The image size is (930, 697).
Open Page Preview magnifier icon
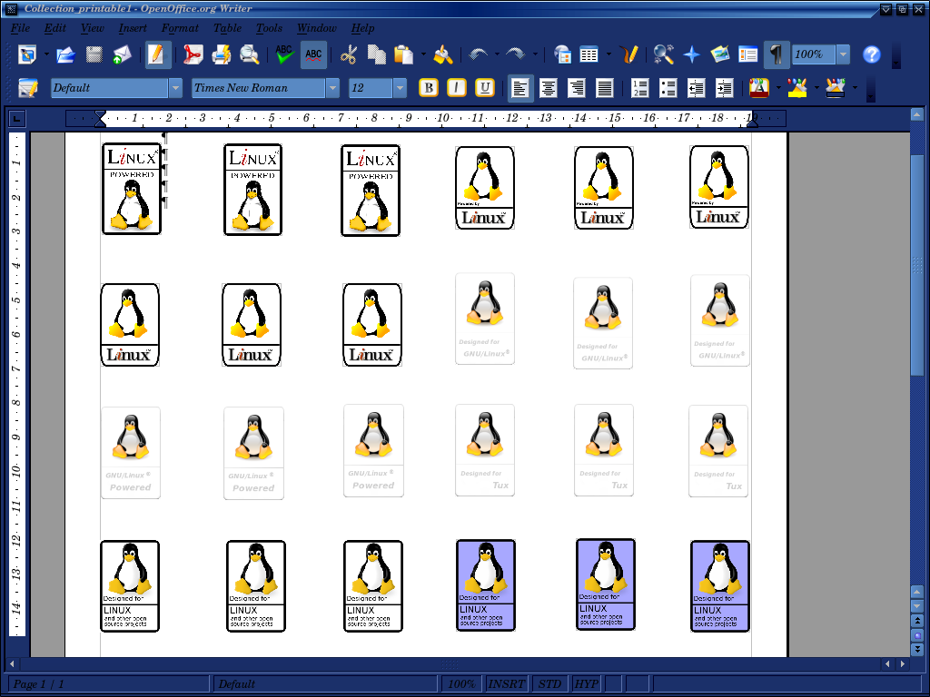[249, 54]
